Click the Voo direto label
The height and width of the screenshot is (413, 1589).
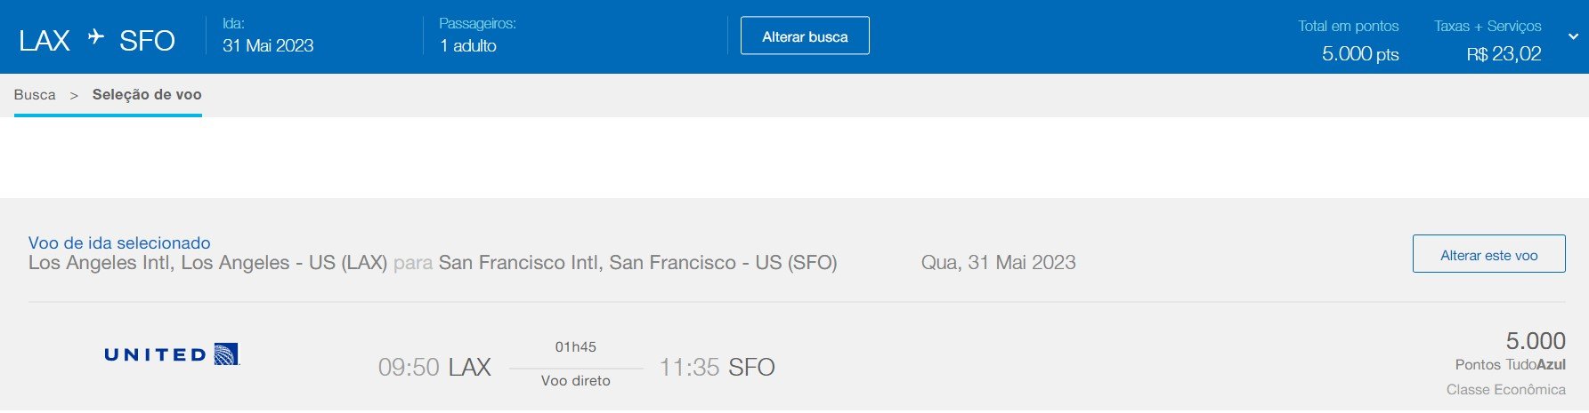click(x=576, y=380)
